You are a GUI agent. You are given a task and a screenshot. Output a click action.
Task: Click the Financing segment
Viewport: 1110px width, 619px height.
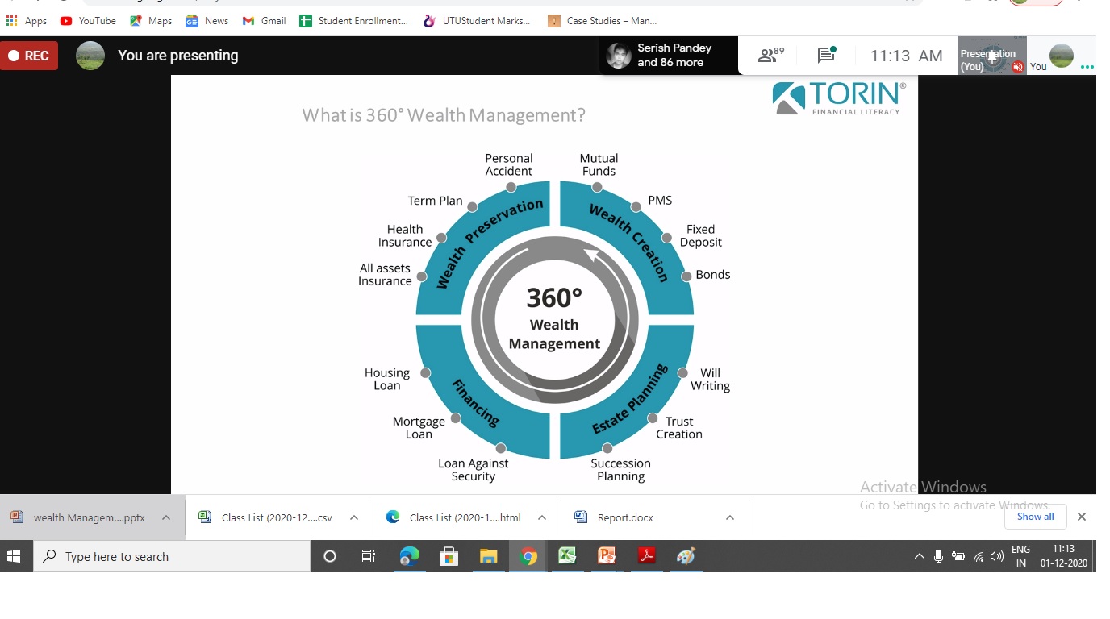(x=483, y=393)
